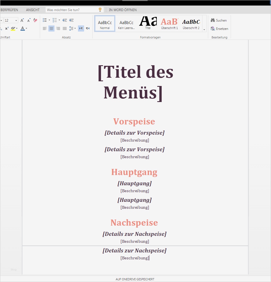Apply the Kein Leerraum style

(x=126, y=24)
